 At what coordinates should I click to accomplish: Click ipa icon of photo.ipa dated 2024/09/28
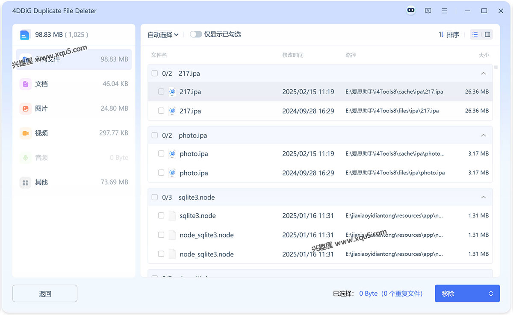[172, 173]
